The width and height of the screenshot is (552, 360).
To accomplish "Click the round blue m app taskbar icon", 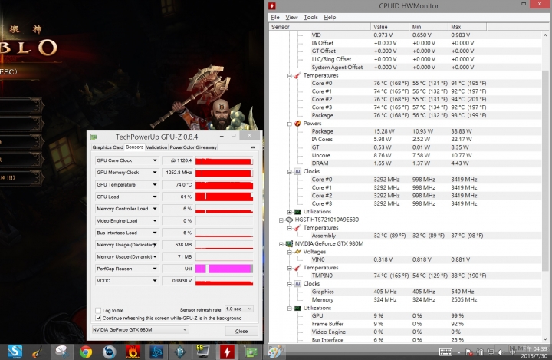I will [109, 352].
